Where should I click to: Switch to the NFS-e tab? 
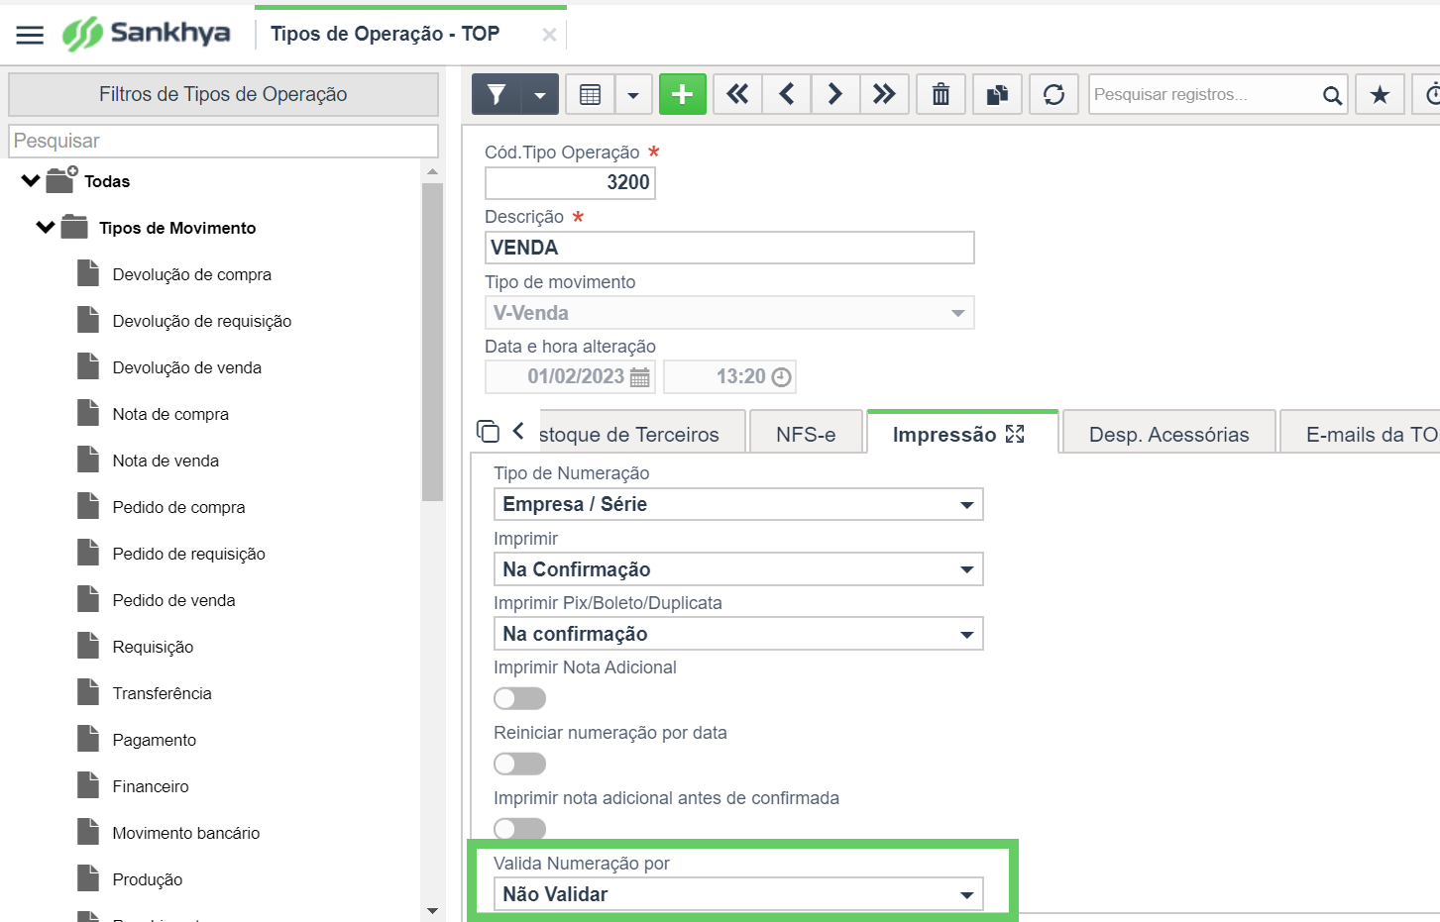pyautogui.click(x=806, y=434)
